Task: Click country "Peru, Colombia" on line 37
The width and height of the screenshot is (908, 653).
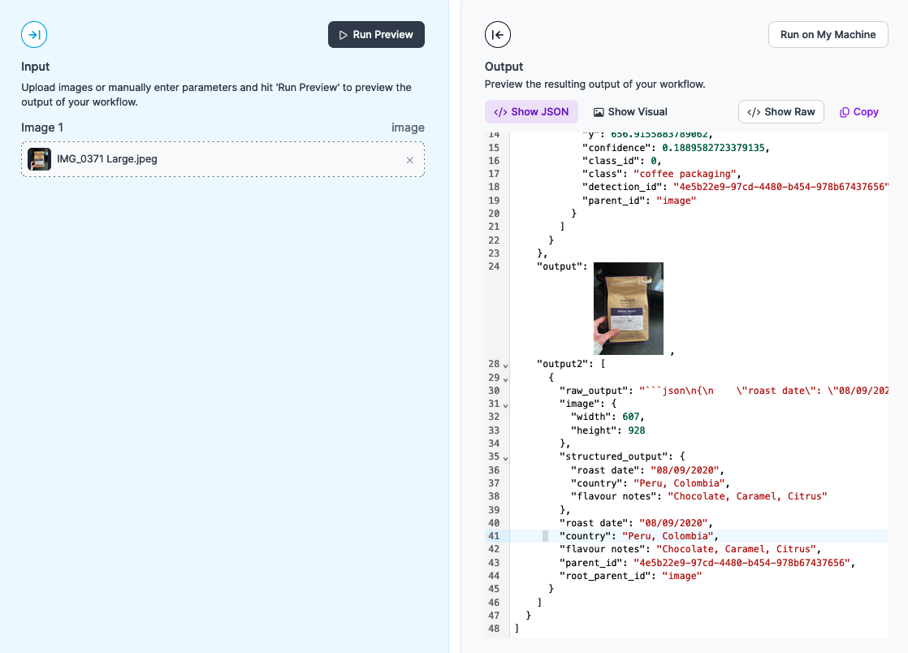Action: pos(679,482)
